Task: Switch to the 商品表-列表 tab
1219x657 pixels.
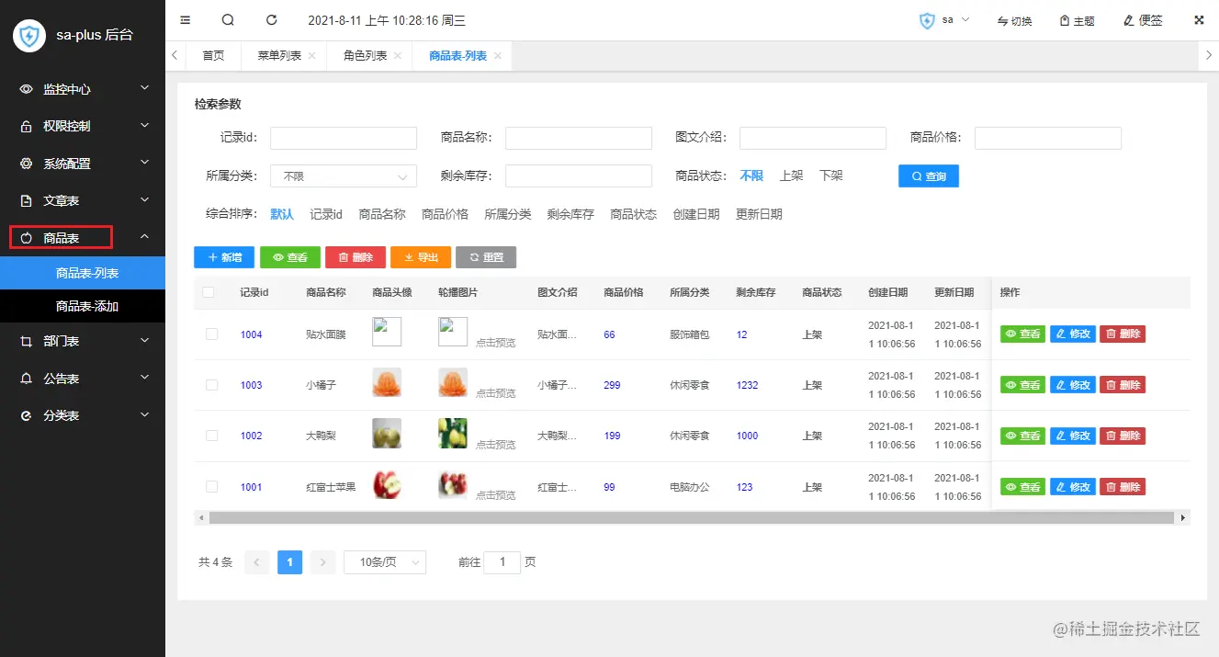Action: tap(458, 55)
